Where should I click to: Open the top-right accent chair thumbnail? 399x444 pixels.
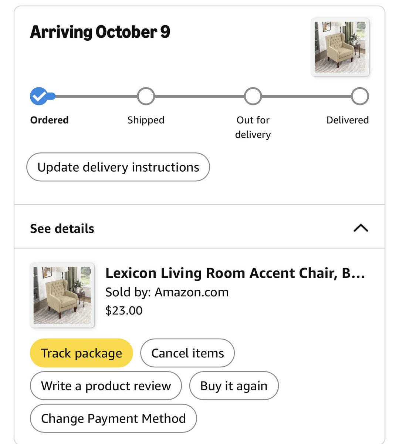pos(340,47)
